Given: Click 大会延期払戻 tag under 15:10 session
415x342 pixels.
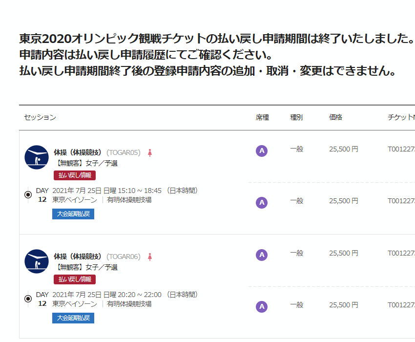Looking at the screenshot, I should coord(73,214).
